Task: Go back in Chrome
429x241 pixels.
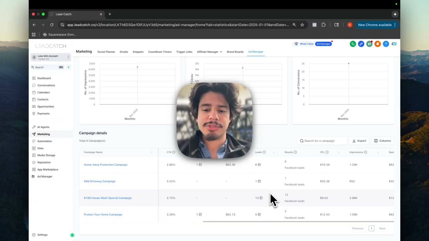Action: click(x=34, y=25)
